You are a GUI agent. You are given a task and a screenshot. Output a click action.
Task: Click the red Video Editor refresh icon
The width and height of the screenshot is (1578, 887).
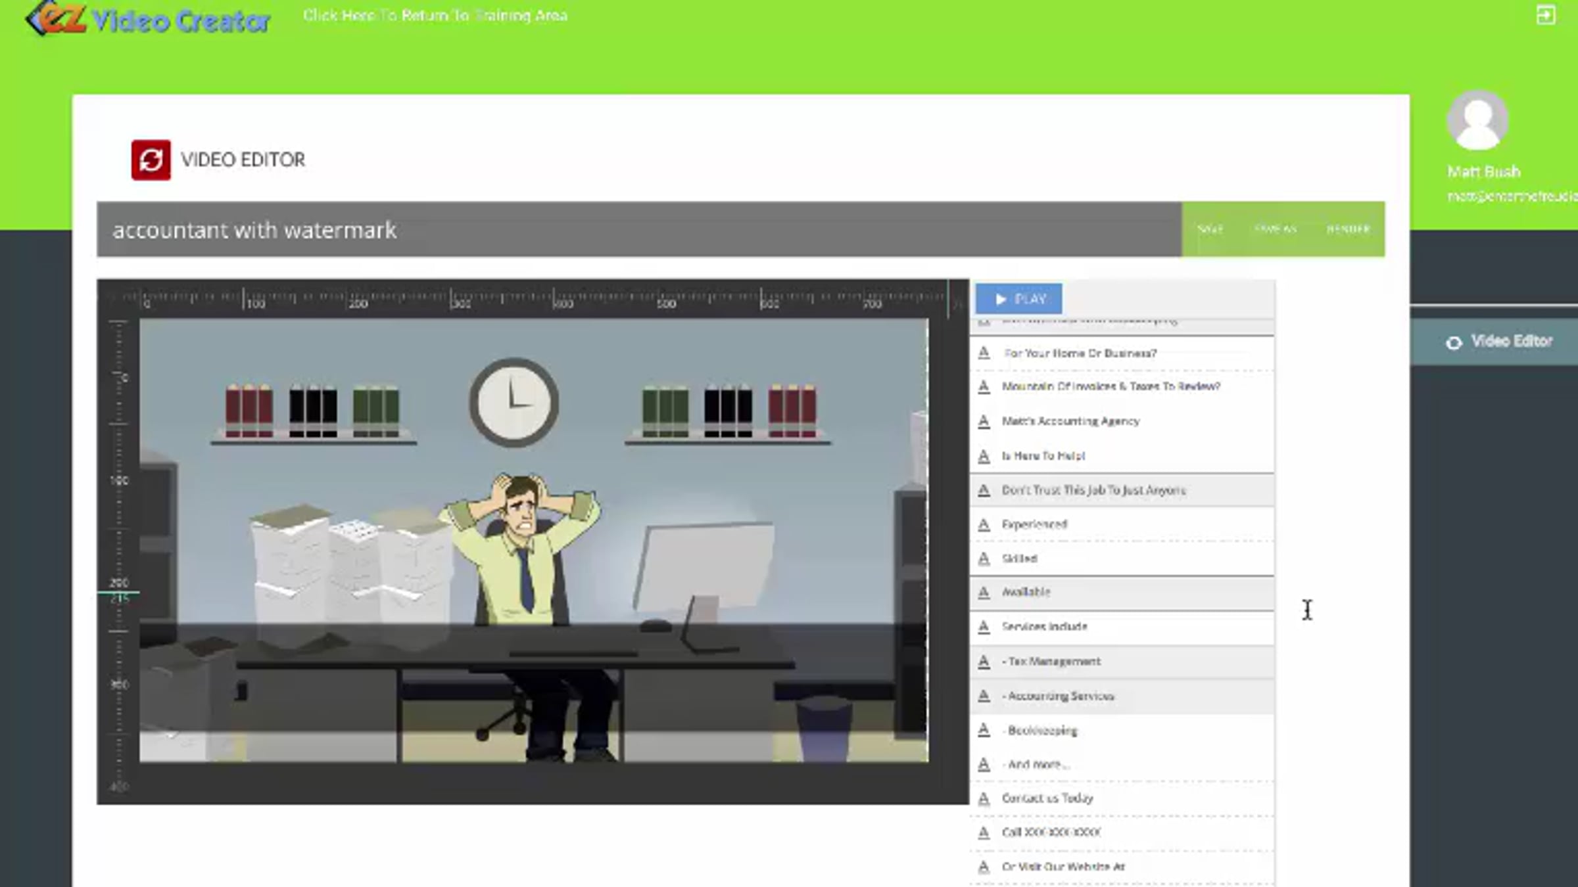point(151,160)
